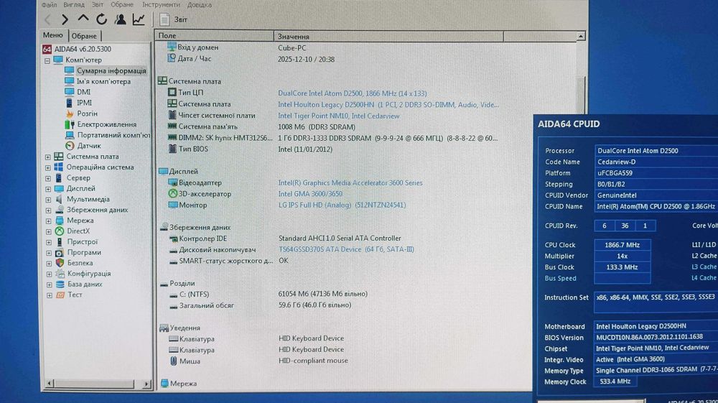Click the Програми tree icon
The height and width of the screenshot is (403, 718).
click(60, 252)
